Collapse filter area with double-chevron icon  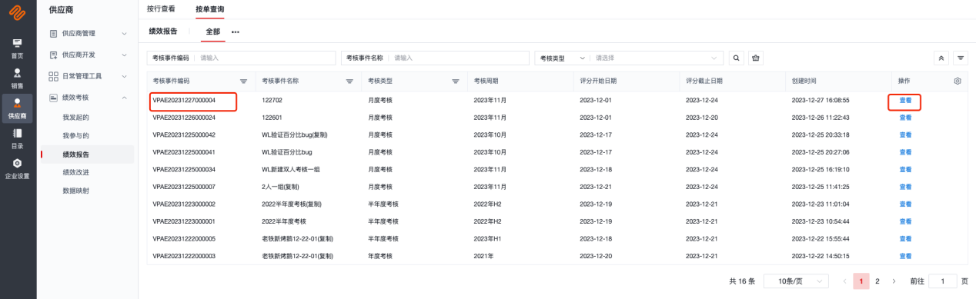pyautogui.click(x=941, y=58)
